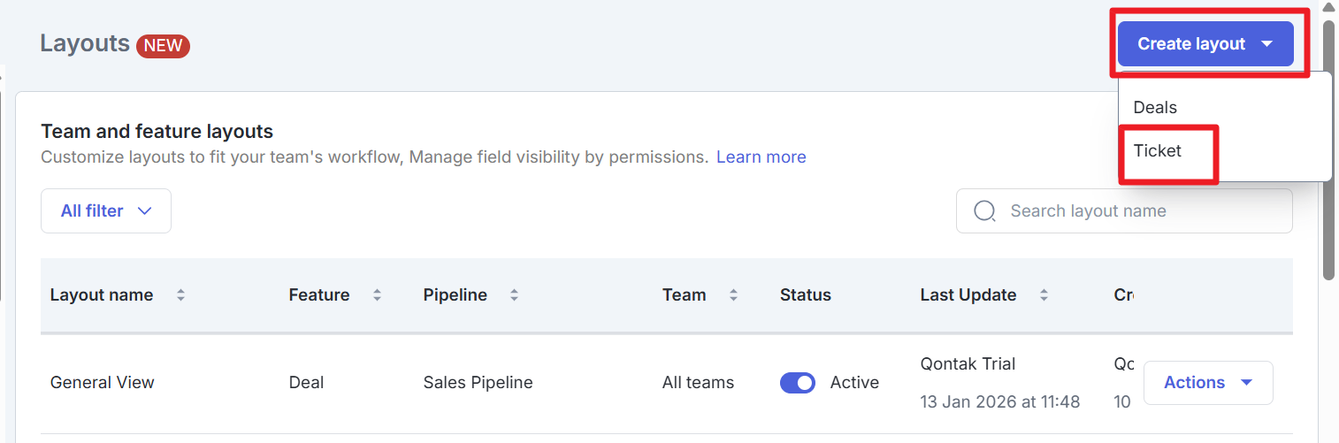
Task: Click the red NEW badge
Action: coord(163,45)
